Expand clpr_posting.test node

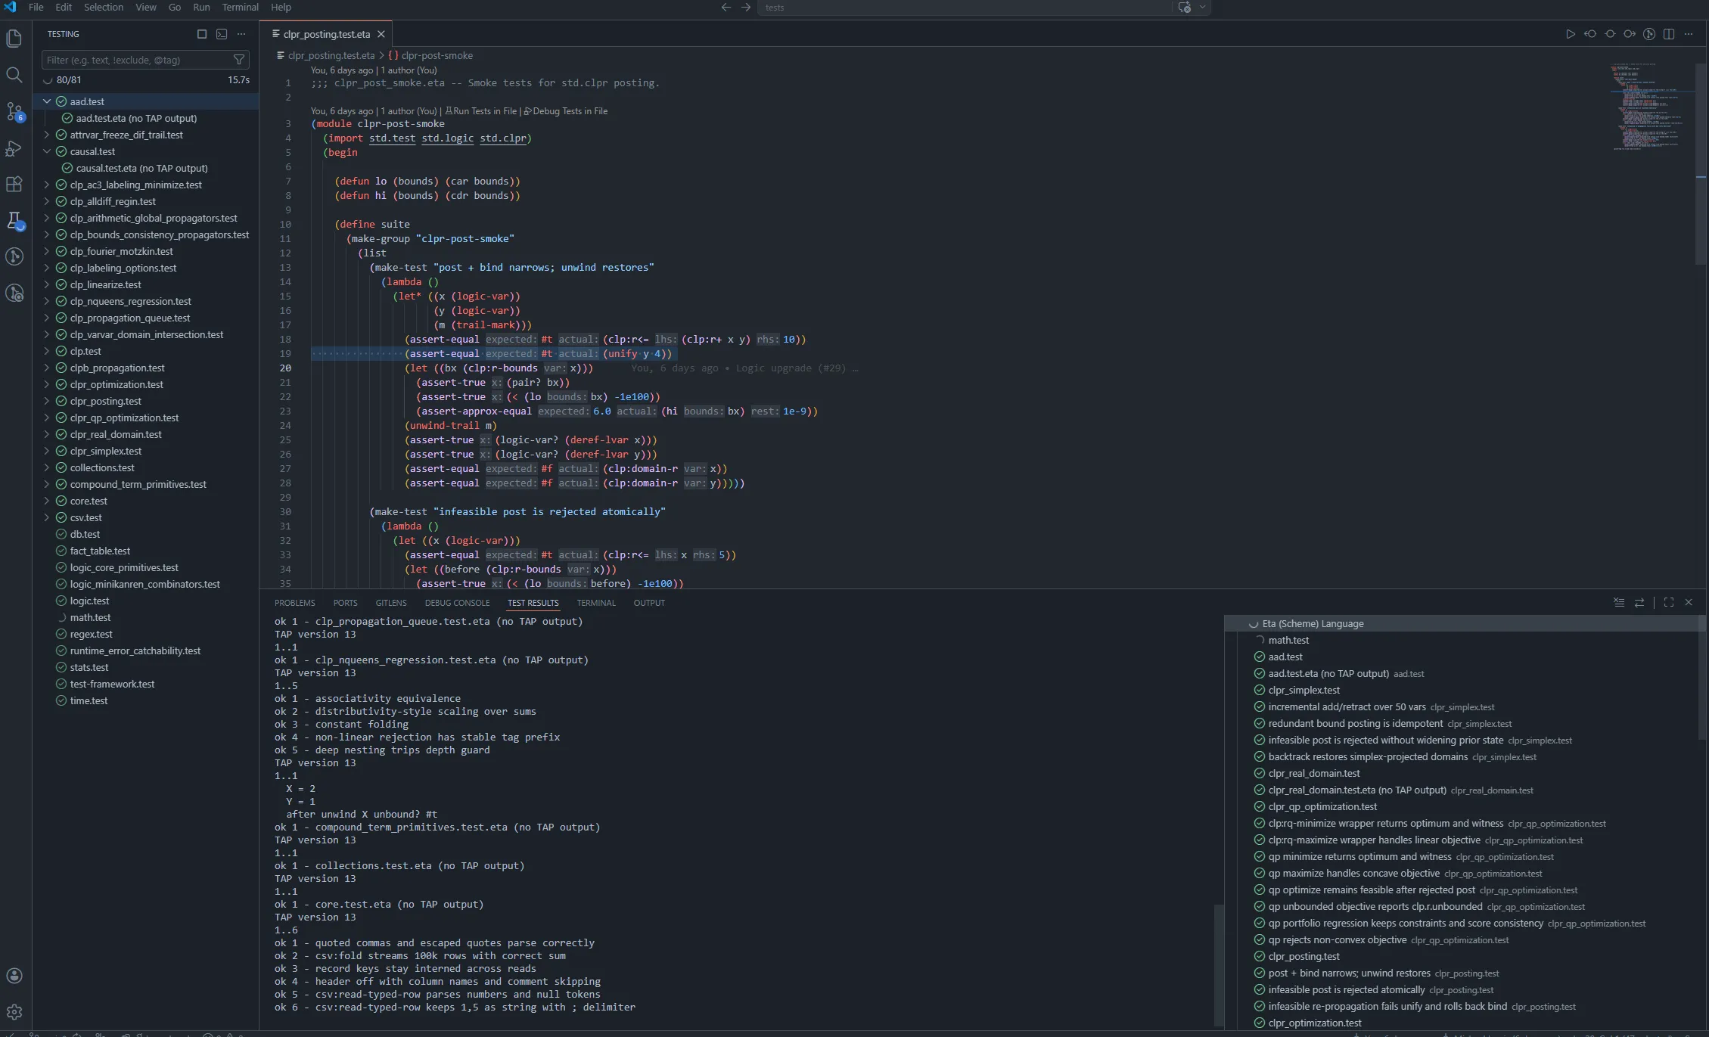[47, 401]
